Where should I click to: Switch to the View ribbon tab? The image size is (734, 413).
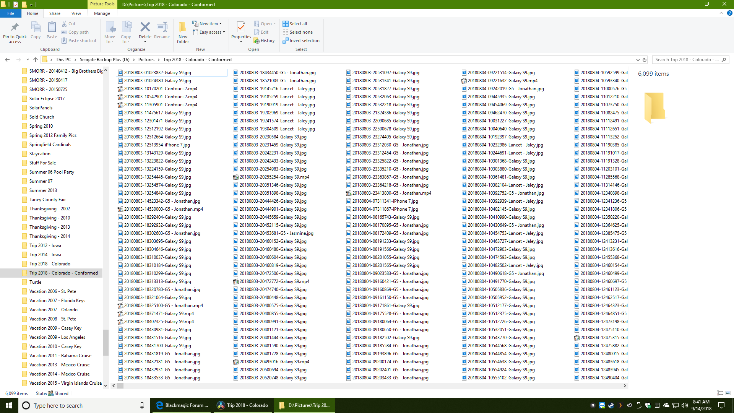point(76,13)
